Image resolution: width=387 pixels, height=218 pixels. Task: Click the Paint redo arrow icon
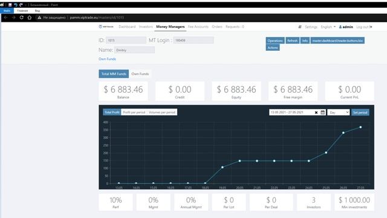tap(21, 5)
